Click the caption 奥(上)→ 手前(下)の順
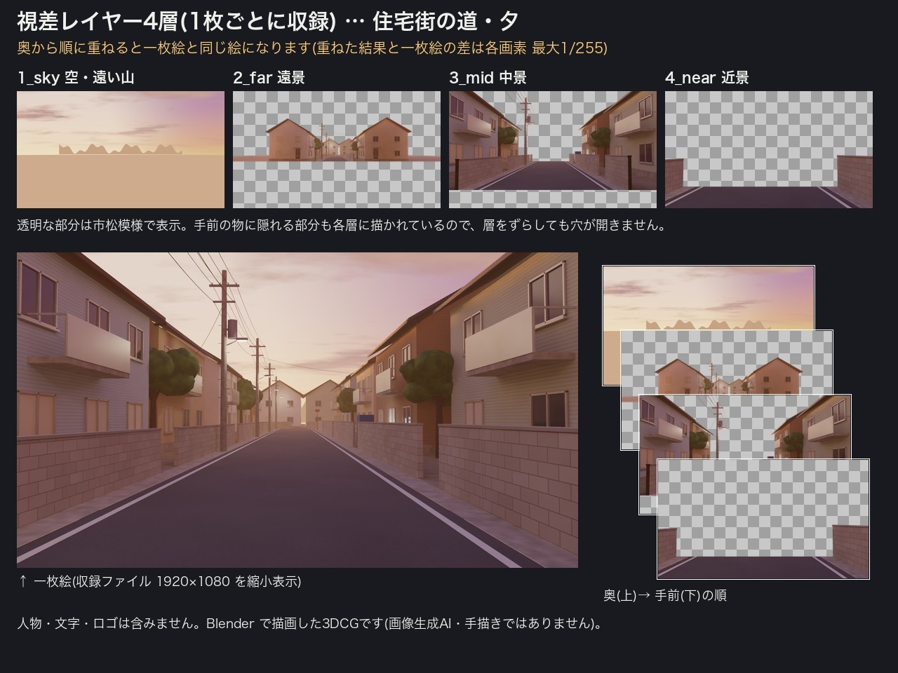The height and width of the screenshot is (673, 898). pyautogui.click(x=665, y=595)
